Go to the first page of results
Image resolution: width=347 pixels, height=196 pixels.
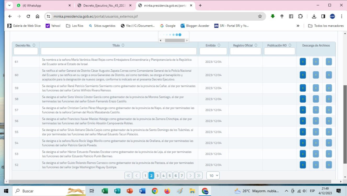pyautogui.click(x=128, y=176)
